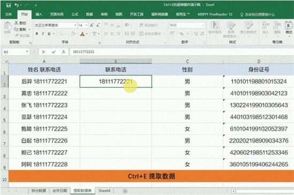
Task: Click the insert function fx icon
Action: point(64,52)
